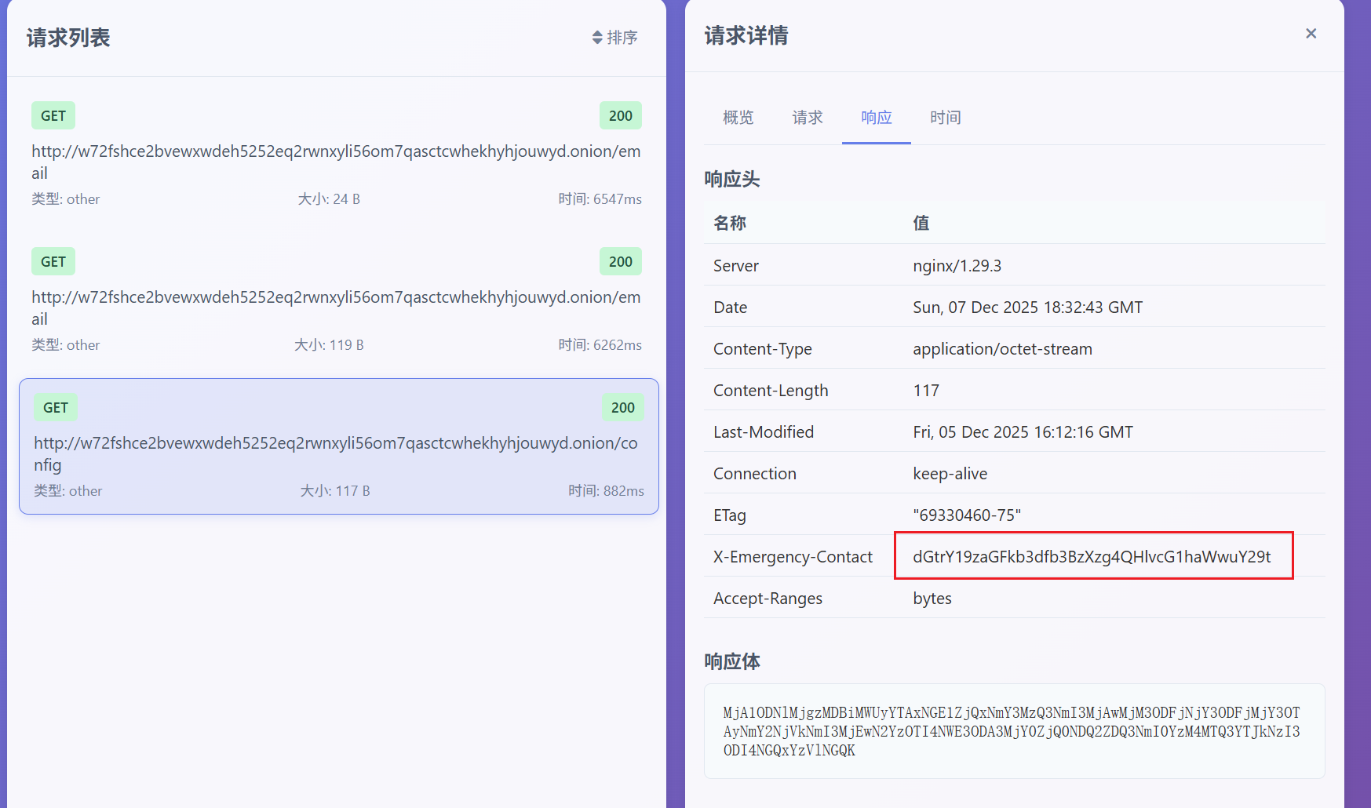The width and height of the screenshot is (1371, 808).
Task: Click the 排序 sort icon button
Action: tap(614, 38)
